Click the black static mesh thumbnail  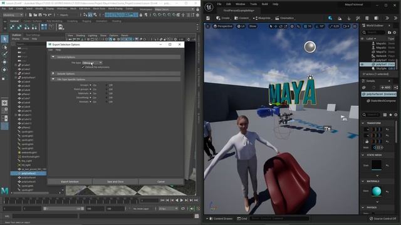[x=377, y=164]
